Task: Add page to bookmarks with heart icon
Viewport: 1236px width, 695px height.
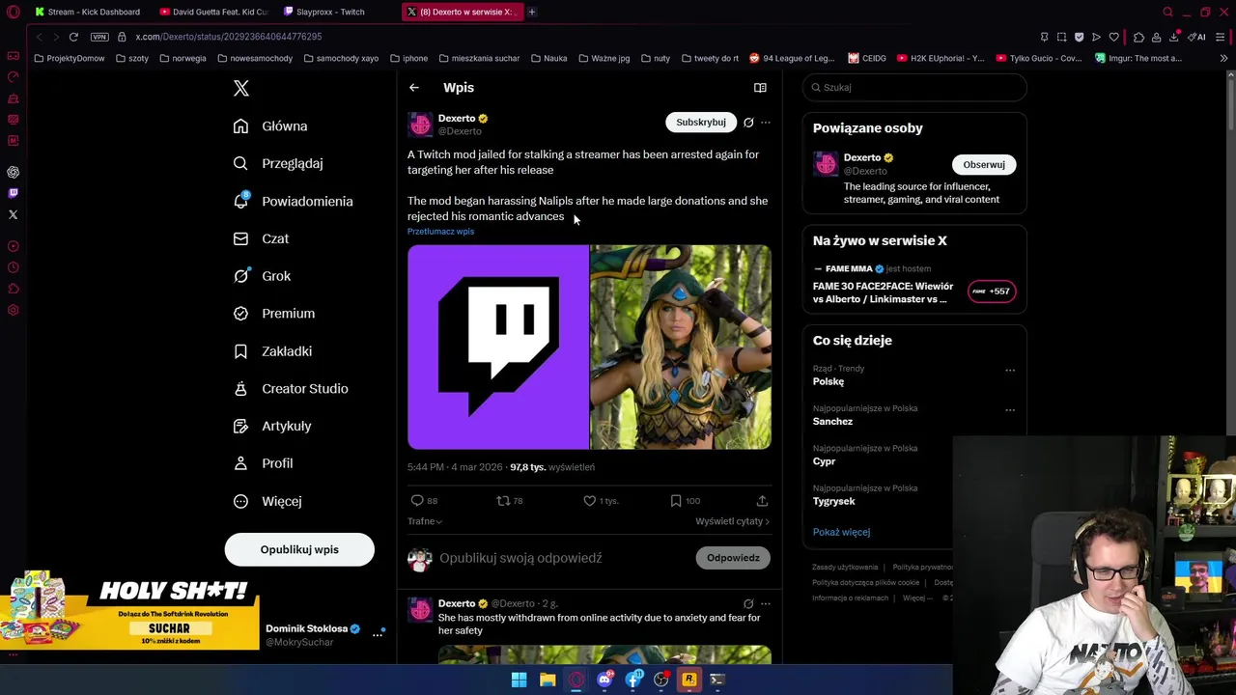Action: [1113, 37]
